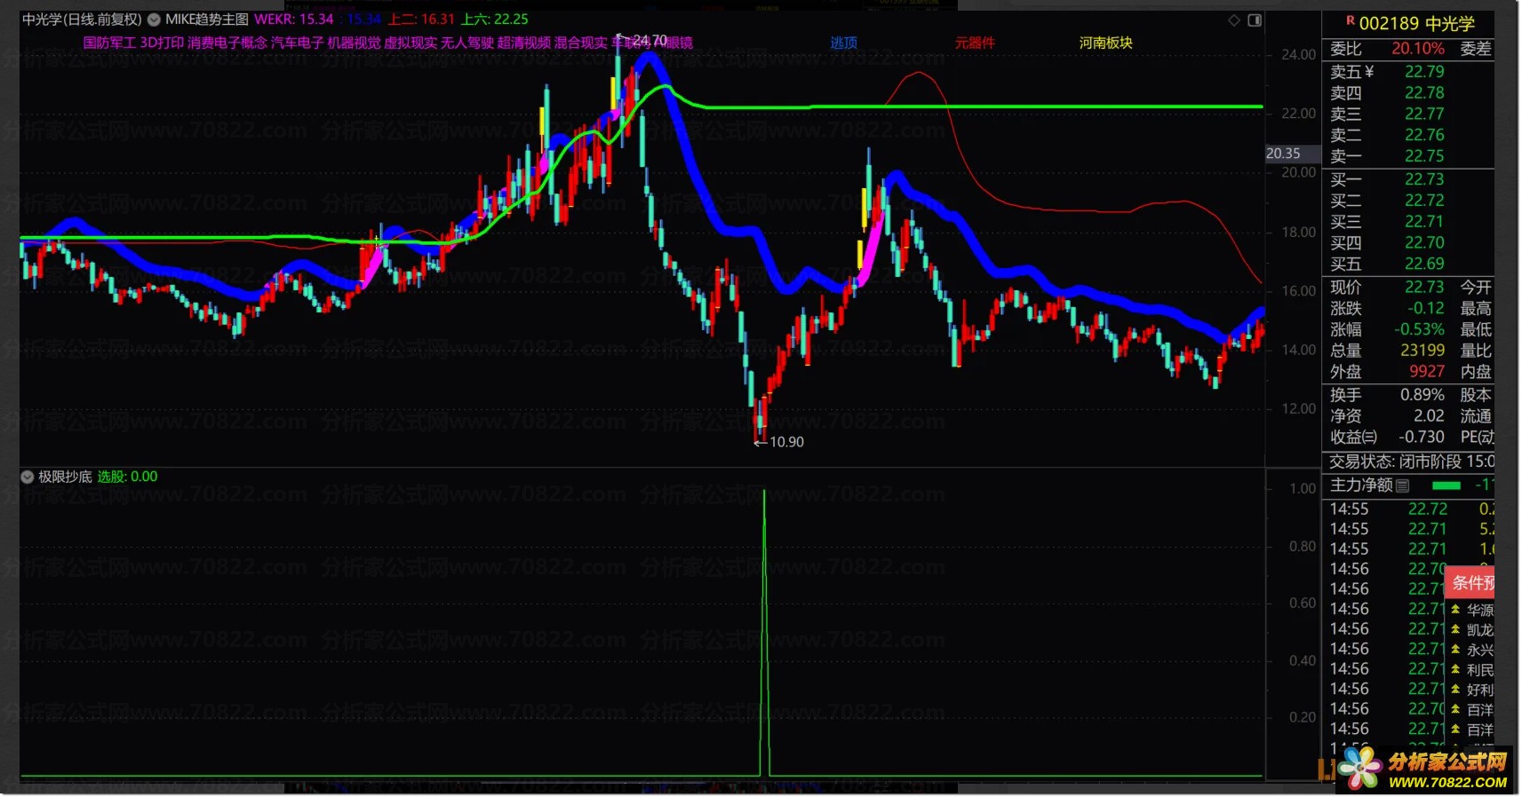Click the stock title 002189 中光学

[x=1416, y=23]
